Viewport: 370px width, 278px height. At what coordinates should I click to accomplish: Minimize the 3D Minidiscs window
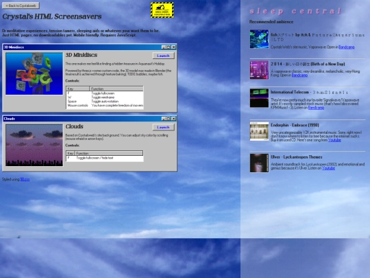pos(164,47)
